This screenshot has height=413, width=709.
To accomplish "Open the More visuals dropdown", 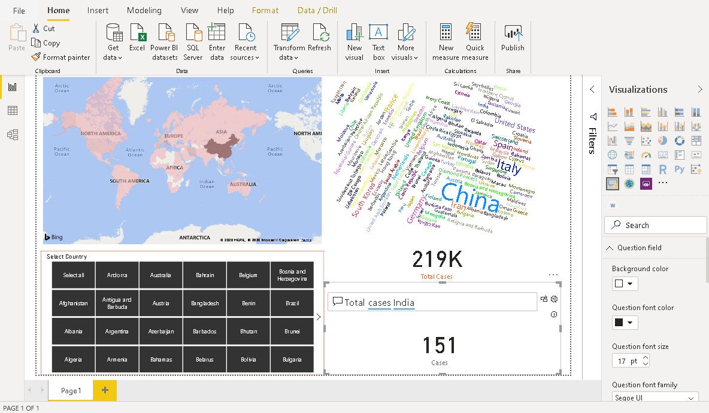I will pos(405,42).
